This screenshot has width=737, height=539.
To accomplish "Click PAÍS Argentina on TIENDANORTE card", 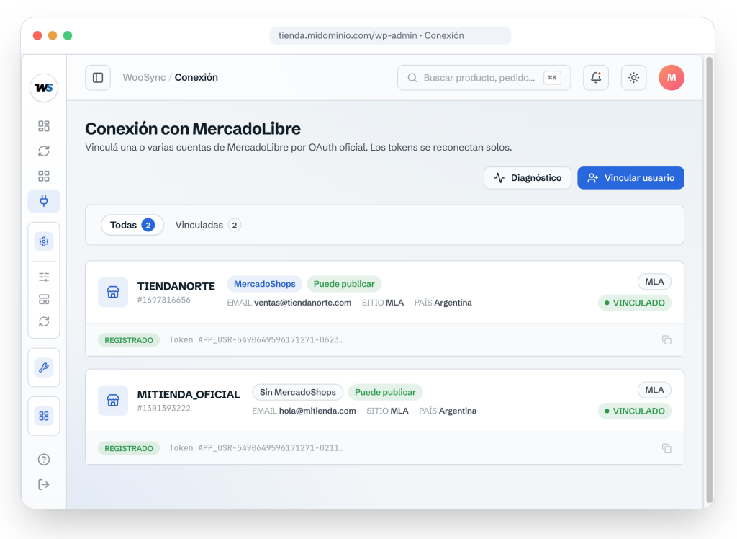I will pyautogui.click(x=443, y=303).
